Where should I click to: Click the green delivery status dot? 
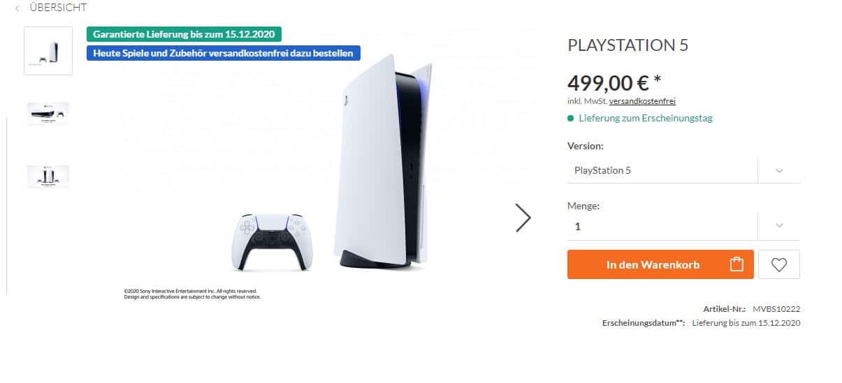pos(571,119)
